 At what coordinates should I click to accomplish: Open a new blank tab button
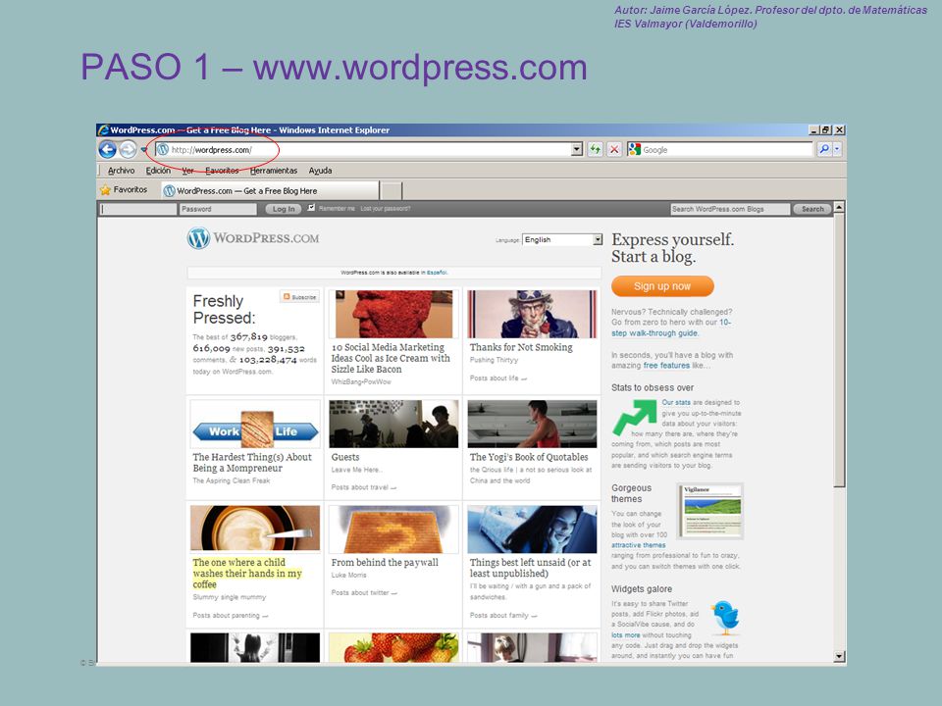[x=392, y=191]
